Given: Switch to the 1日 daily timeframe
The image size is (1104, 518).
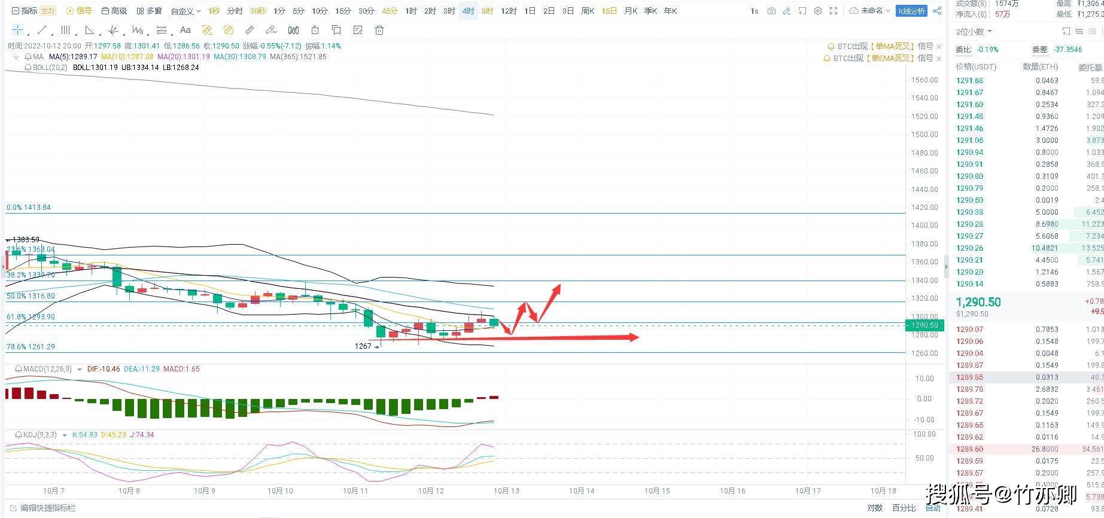Looking at the screenshot, I should (530, 11).
